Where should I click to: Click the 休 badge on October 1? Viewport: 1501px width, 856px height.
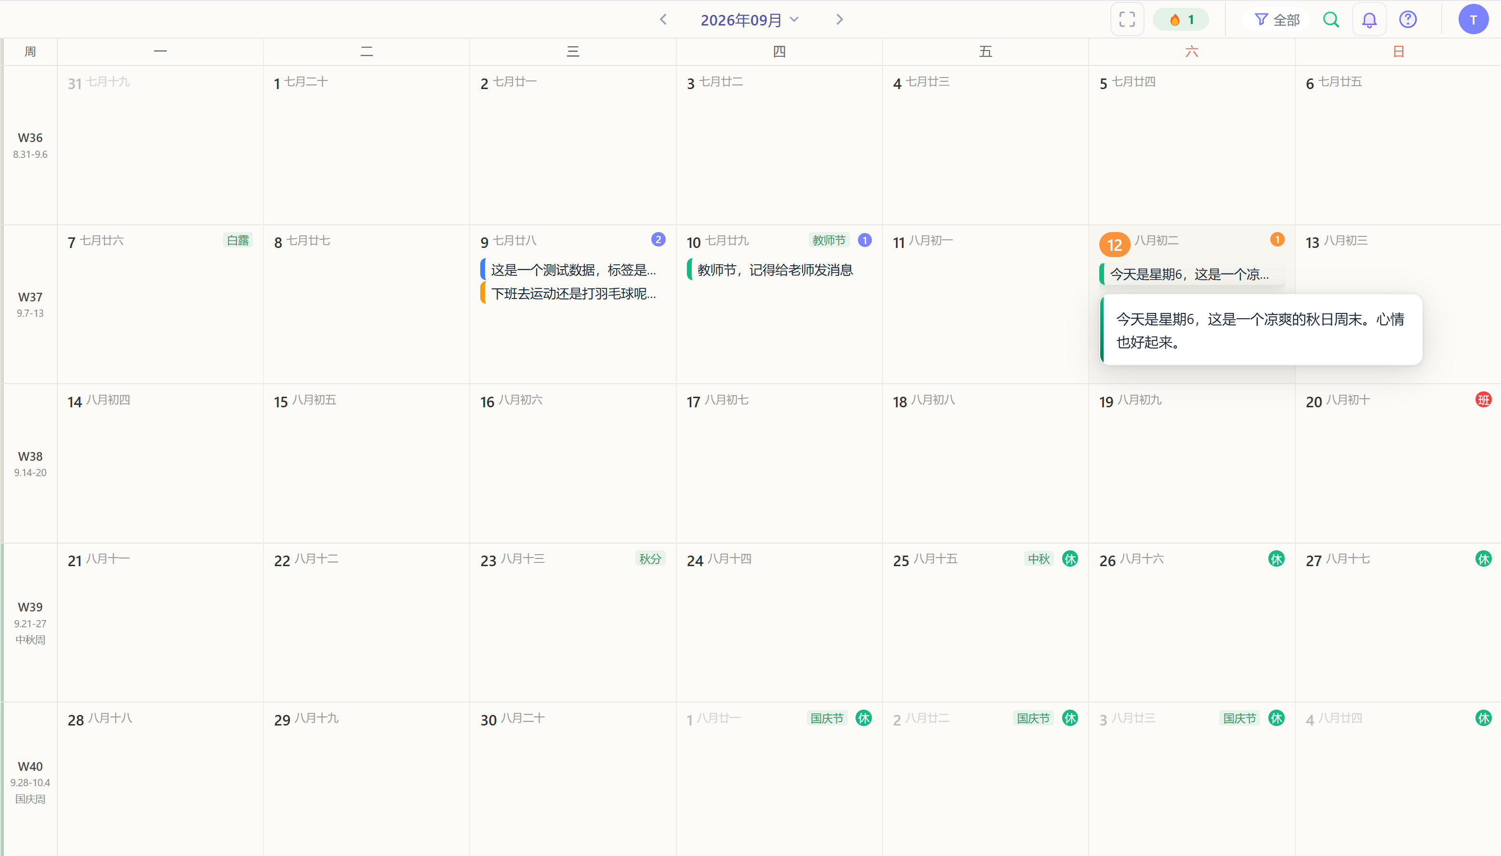[863, 718]
